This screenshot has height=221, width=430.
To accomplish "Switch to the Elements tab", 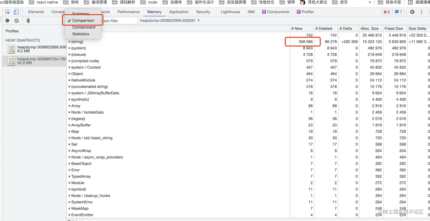I will (x=36, y=12).
